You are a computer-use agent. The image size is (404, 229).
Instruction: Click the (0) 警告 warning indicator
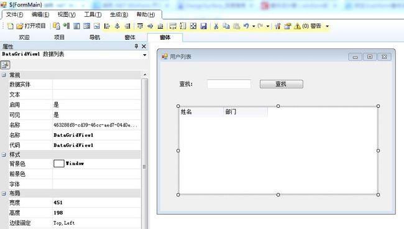(308, 26)
